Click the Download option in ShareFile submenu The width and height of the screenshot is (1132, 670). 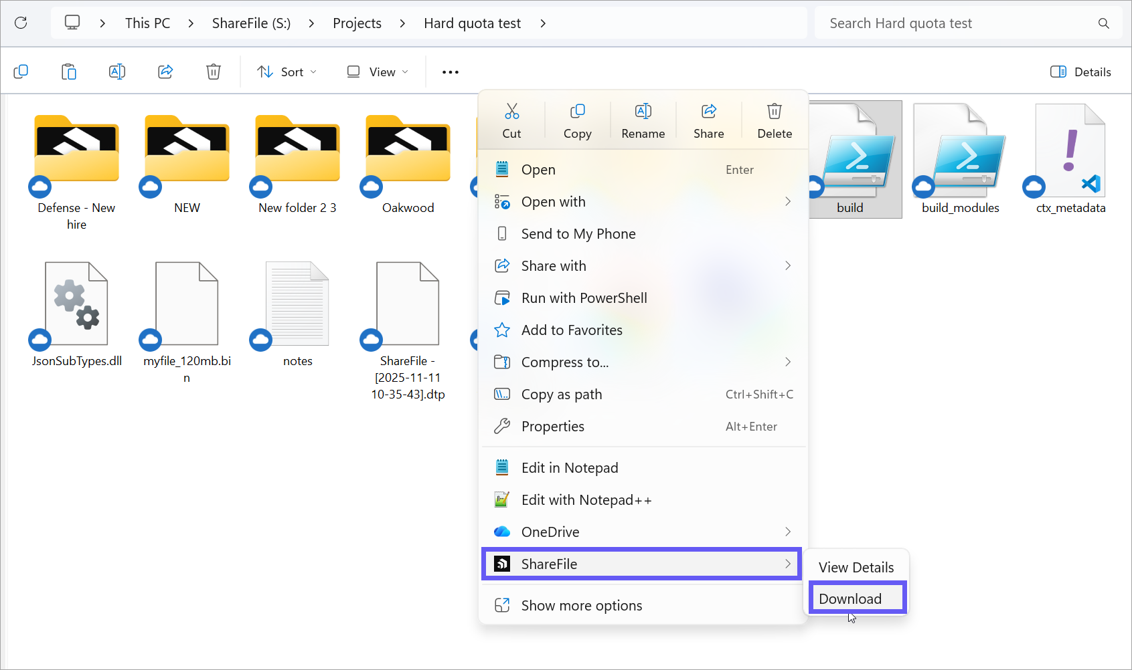850,598
